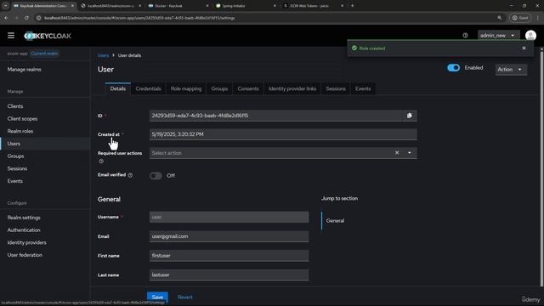Image resolution: width=544 pixels, height=306 pixels.
Task: Switch to the Consents tab
Action: 248,88
